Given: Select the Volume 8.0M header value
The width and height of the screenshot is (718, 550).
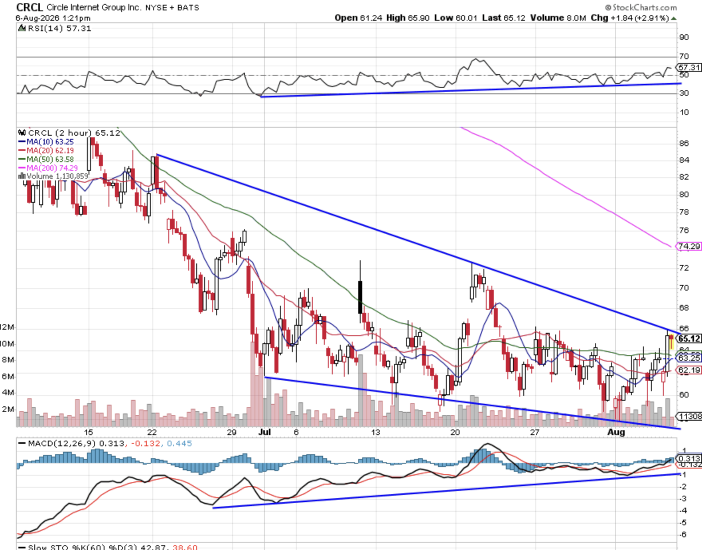Looking at the screenshot, I should pyautogui.click(x=558, y=18).
